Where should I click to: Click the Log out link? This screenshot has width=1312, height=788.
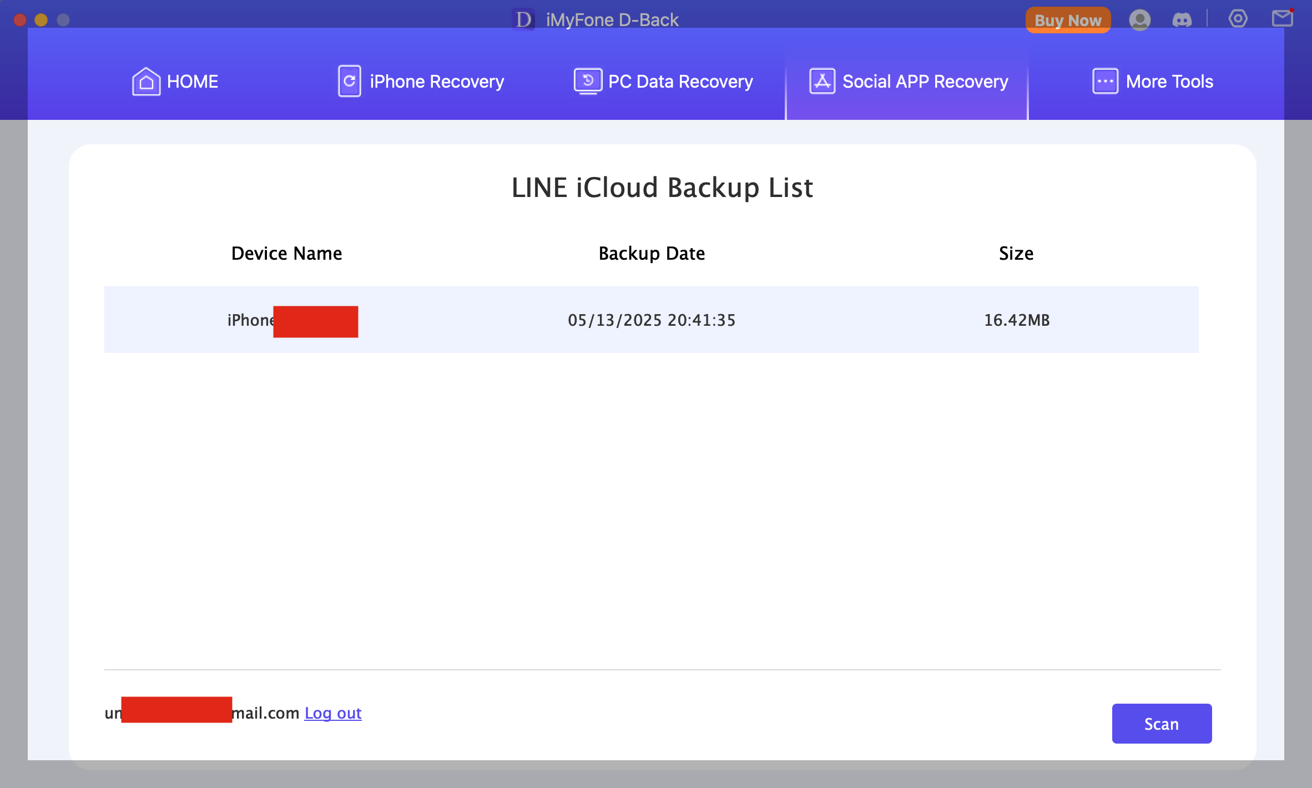coord(333,713)
